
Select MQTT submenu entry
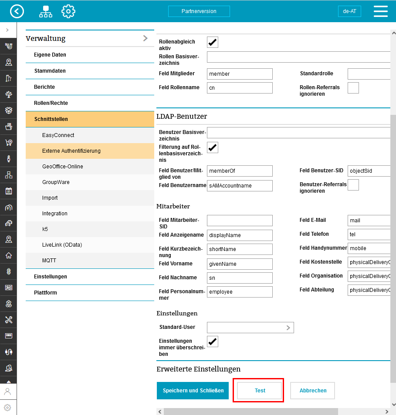click(90, 261)
